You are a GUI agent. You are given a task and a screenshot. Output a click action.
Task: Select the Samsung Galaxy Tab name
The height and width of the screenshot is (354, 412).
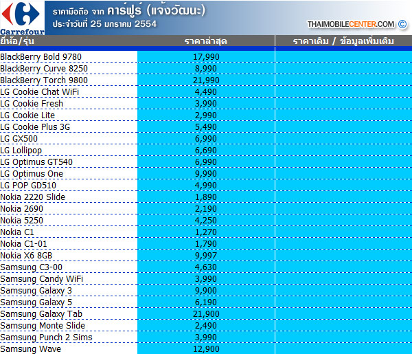pos(41,314)
